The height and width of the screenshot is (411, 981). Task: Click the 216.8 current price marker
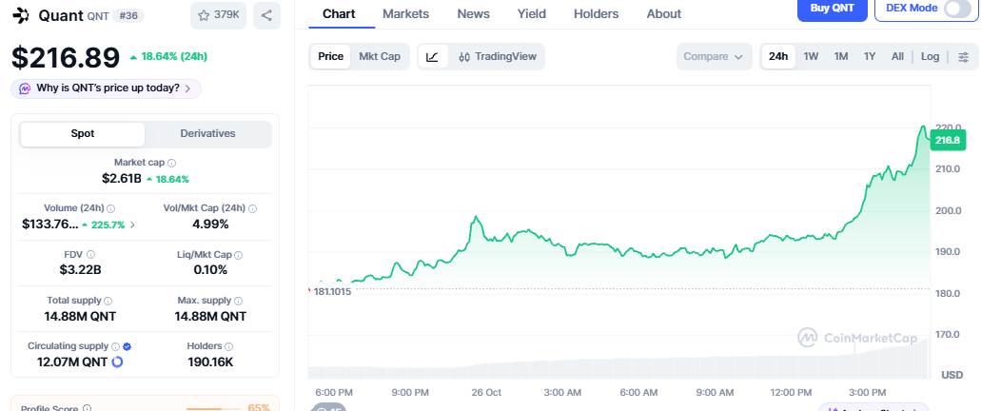pos(947,141)
